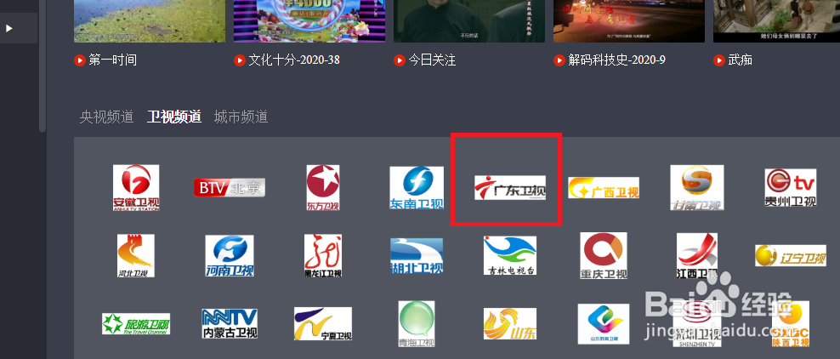Open the 河南卫视 channel logo
Image resolution: width=840 pixels, height=359 pixels.
(x=230, y=255)
